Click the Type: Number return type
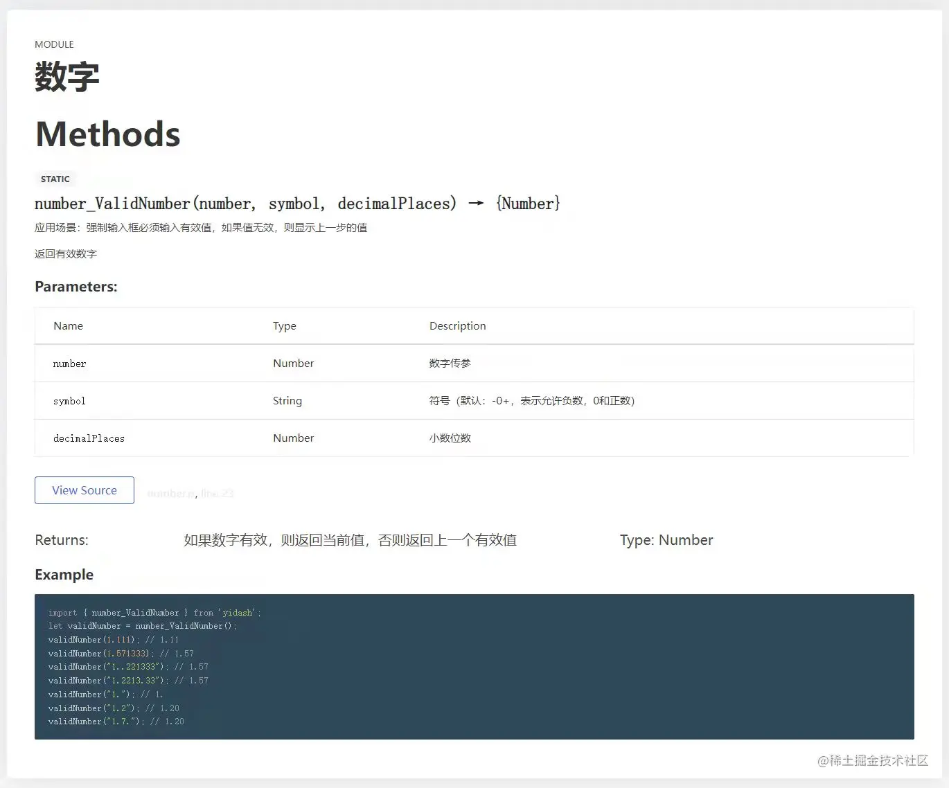Screen dimensions: 949x788 [666, 540]
